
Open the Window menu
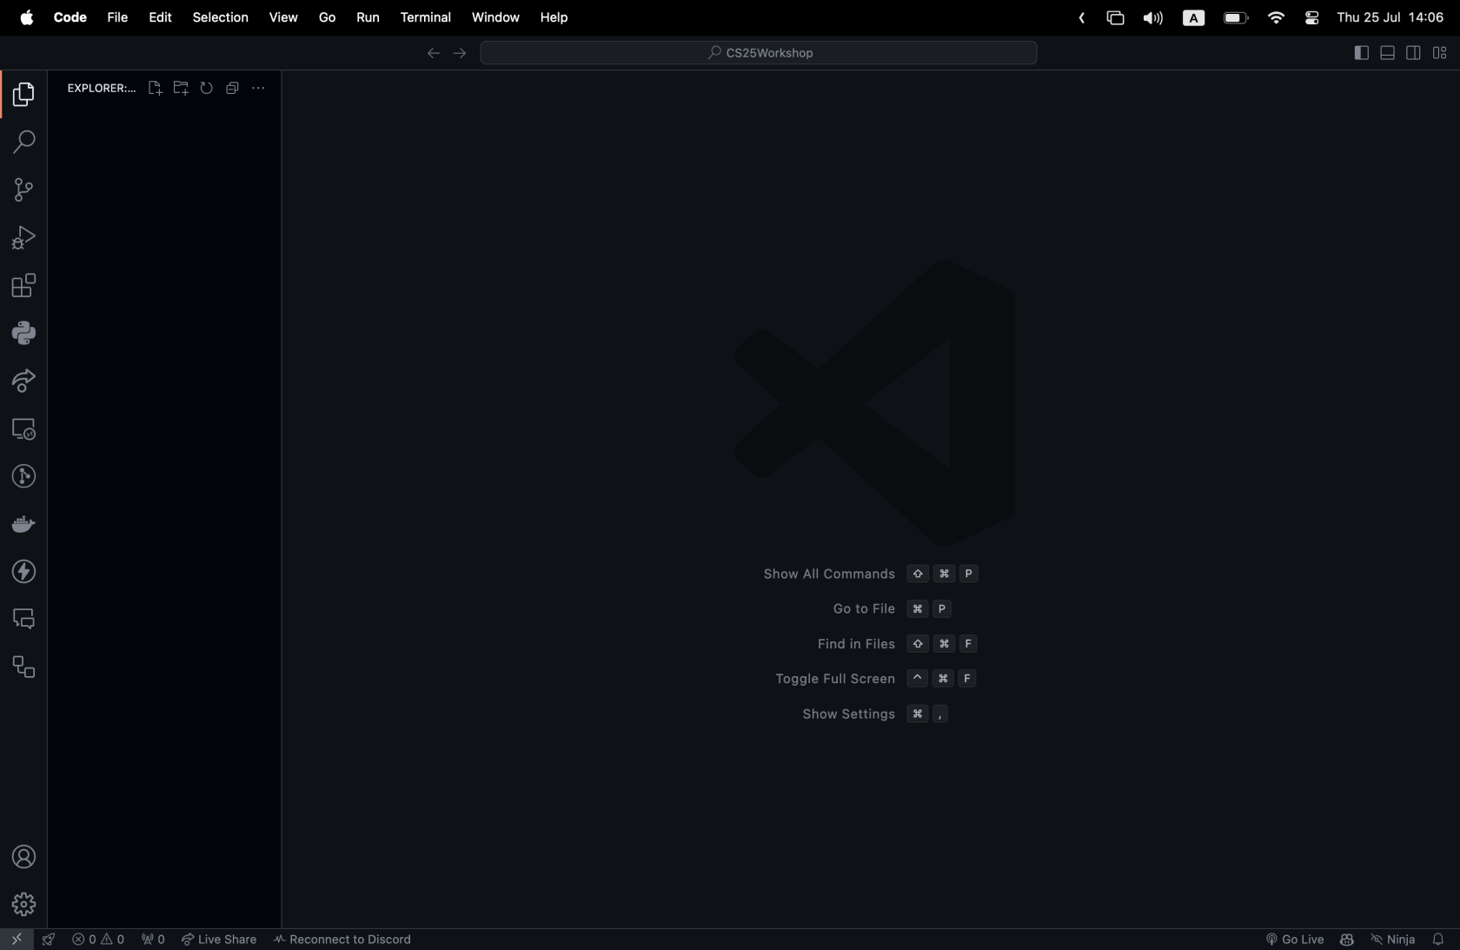[495, 17]
